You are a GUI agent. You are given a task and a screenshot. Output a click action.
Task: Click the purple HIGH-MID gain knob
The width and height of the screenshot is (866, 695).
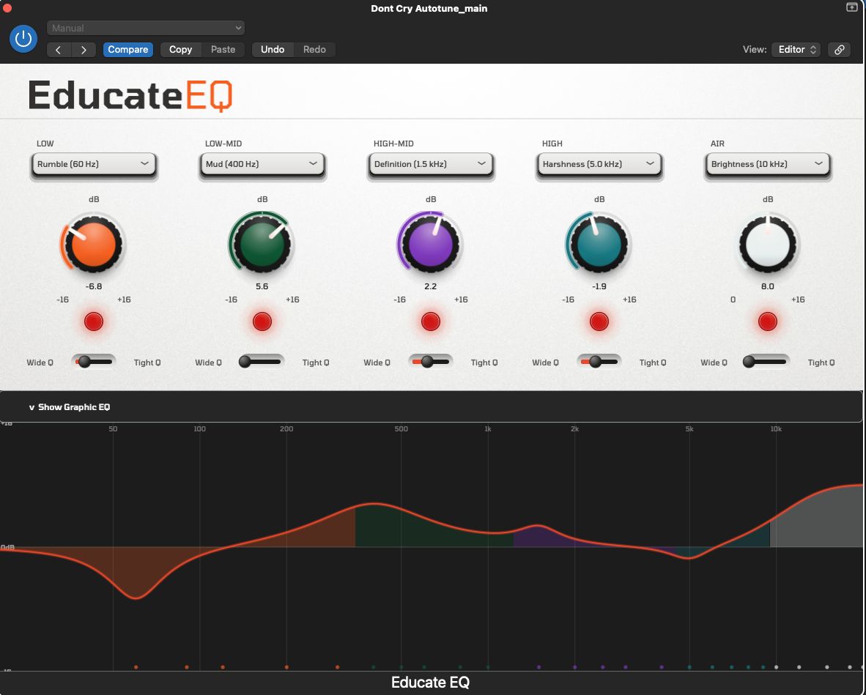tap(430, 244)
